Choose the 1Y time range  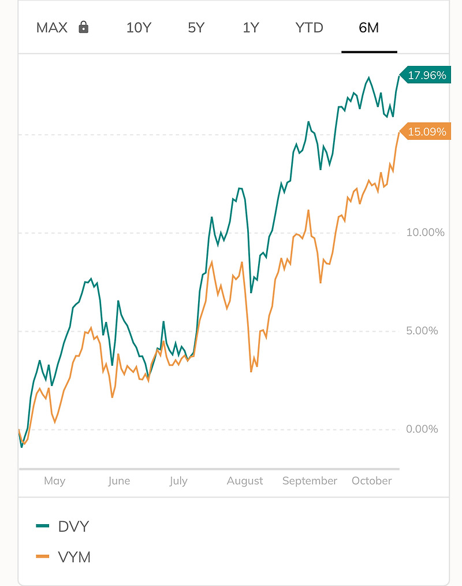point(251,28)
